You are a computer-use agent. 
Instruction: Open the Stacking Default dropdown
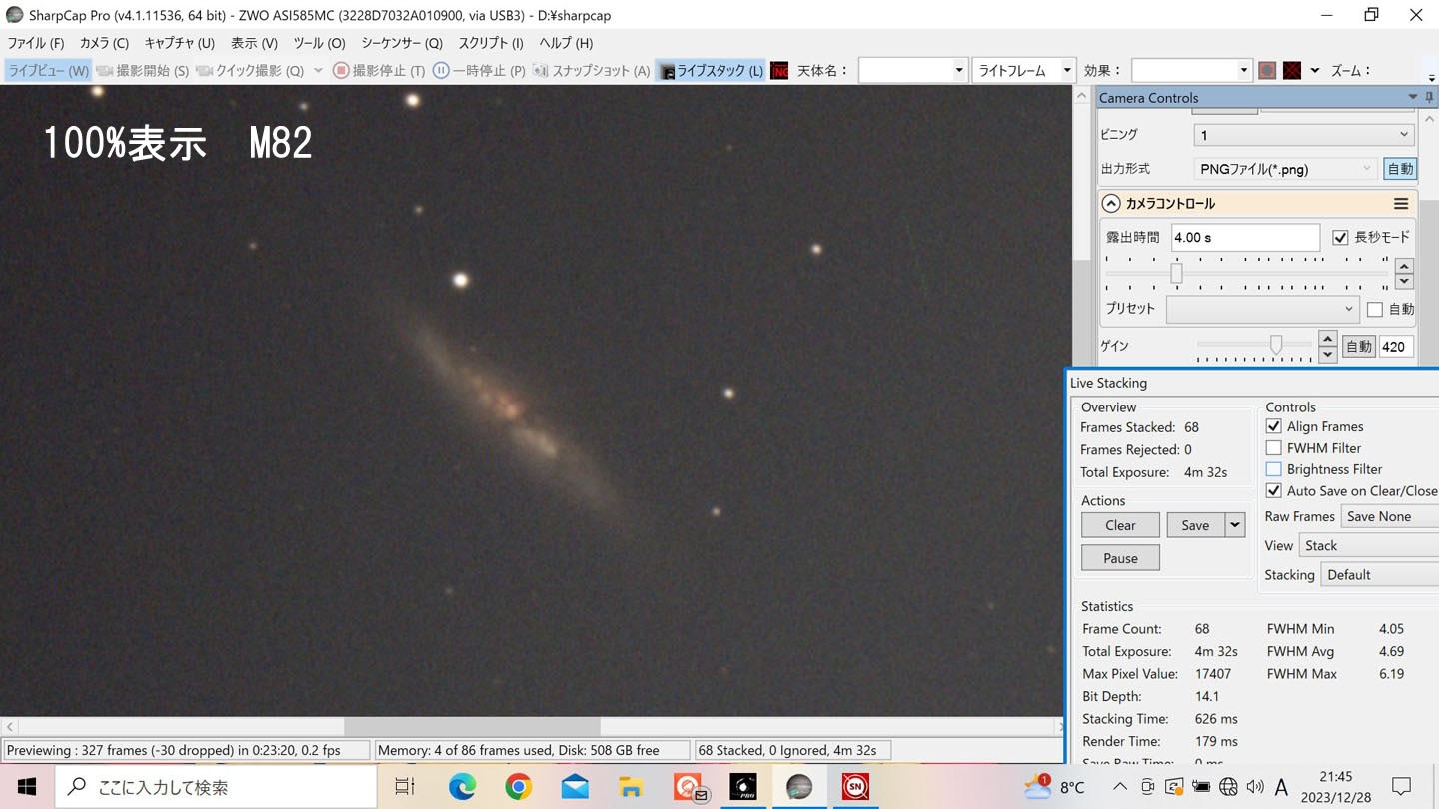(x=1379, y=574)
